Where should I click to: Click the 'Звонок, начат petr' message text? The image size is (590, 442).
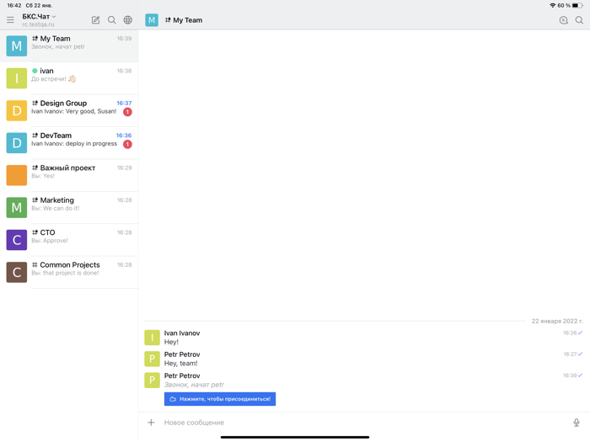tap(194, 385)
